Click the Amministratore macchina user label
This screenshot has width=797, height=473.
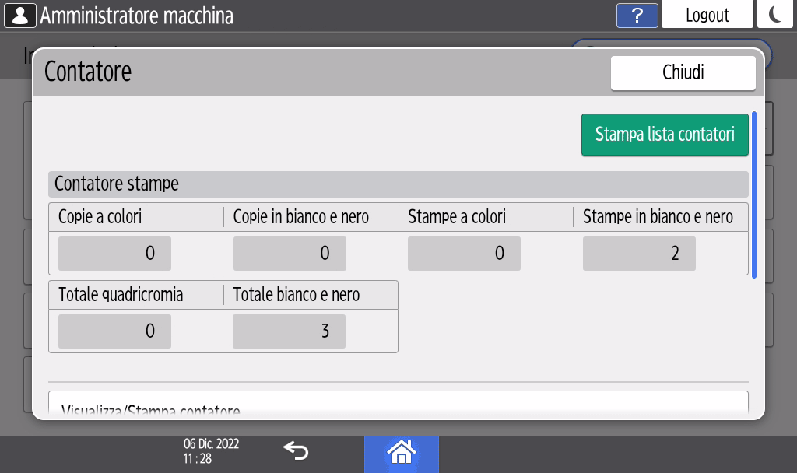click(136, 15)
